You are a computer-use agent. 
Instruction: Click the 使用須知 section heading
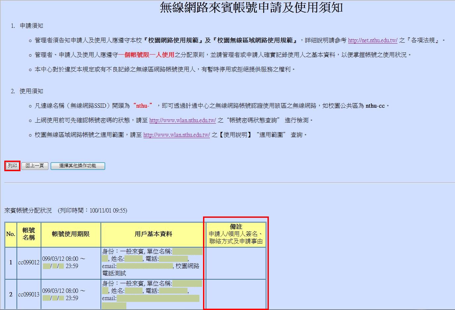(31, 91)
